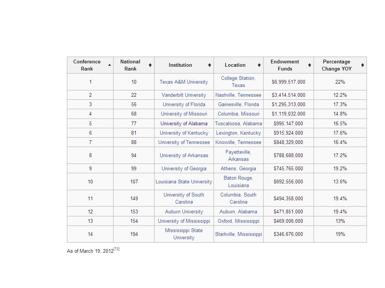Select the $469,006,000 endowment cell
The height and width of the screenshot is (288, 385).
click(288, 221)
